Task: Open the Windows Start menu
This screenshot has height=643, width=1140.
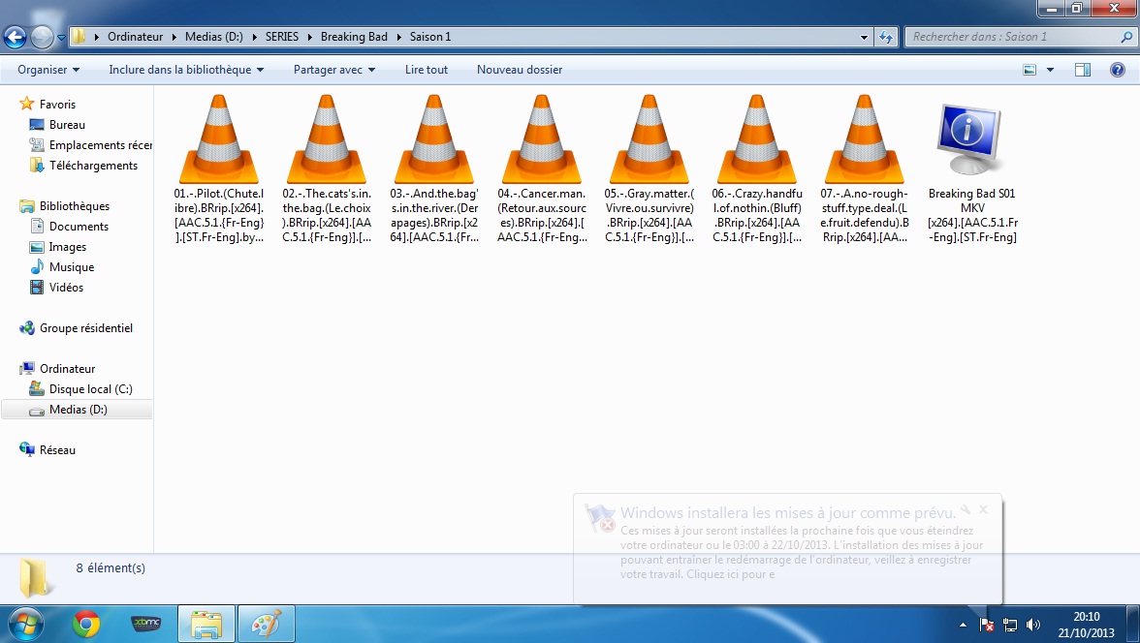Action: (x=25, y=624)
